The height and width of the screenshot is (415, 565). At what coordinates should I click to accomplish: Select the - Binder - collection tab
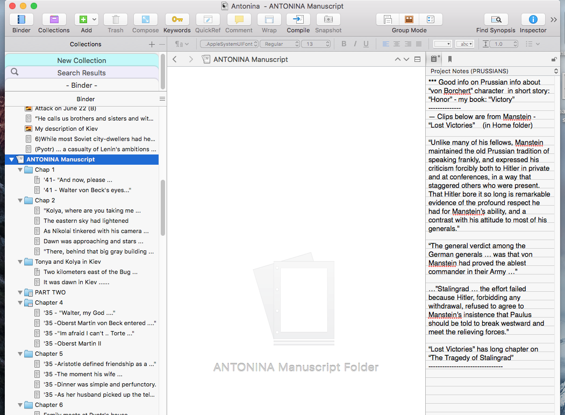tap(82, 85)
